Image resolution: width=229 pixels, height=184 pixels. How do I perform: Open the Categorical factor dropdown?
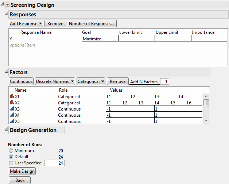click(x=91, y=81)
